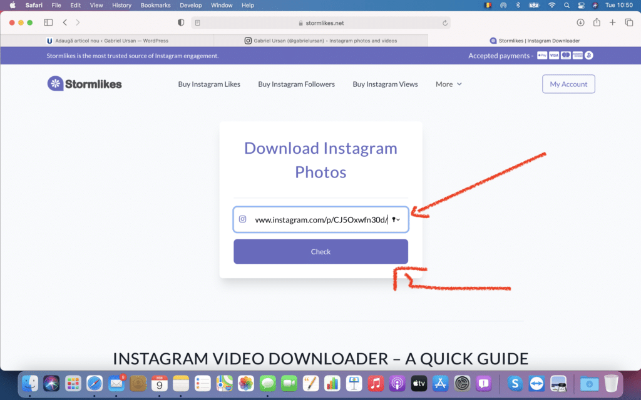The height and width of the screenshot is (400, 641).
Task: Open Buy Instagram Followers page
Action: (296, 84)
